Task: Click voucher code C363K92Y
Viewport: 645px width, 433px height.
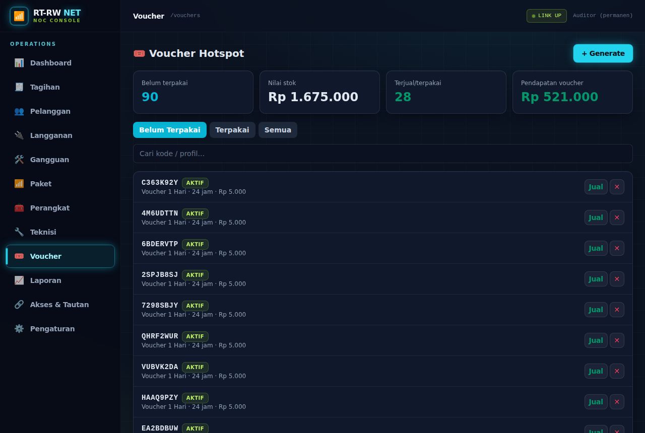Action: 160,183
